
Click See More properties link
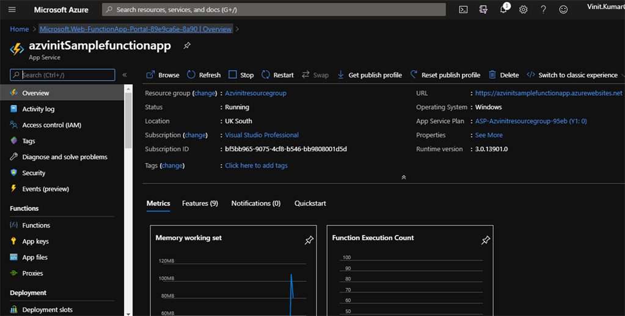click(x=489, y=135)
